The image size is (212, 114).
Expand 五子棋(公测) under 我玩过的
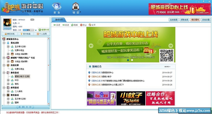tap(8, 47)
